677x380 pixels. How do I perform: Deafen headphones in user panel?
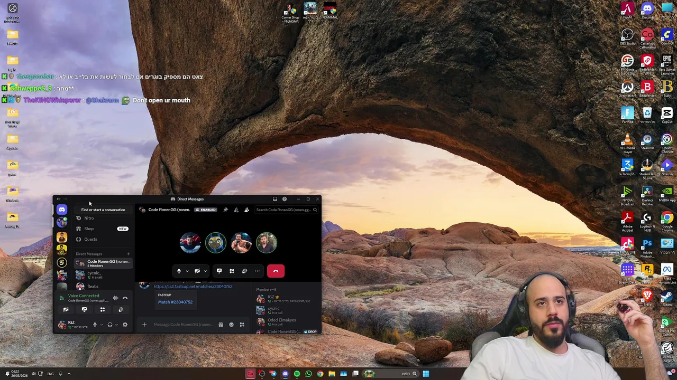click(110, 325)
